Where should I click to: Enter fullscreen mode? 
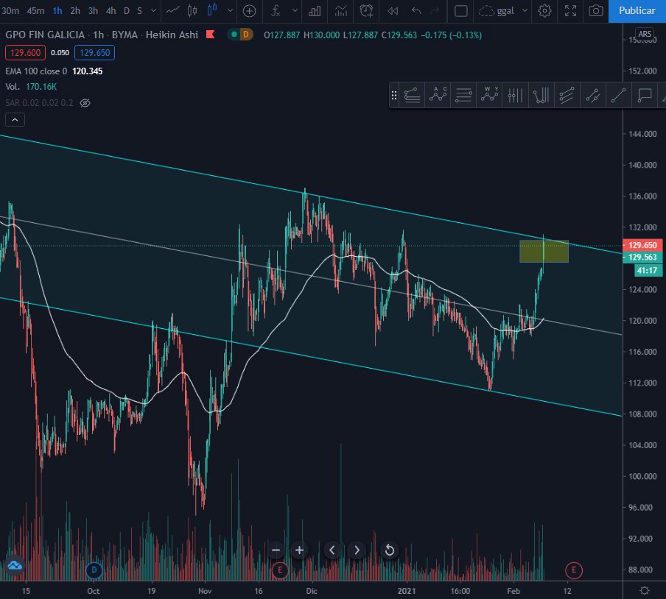coord(570,11)
